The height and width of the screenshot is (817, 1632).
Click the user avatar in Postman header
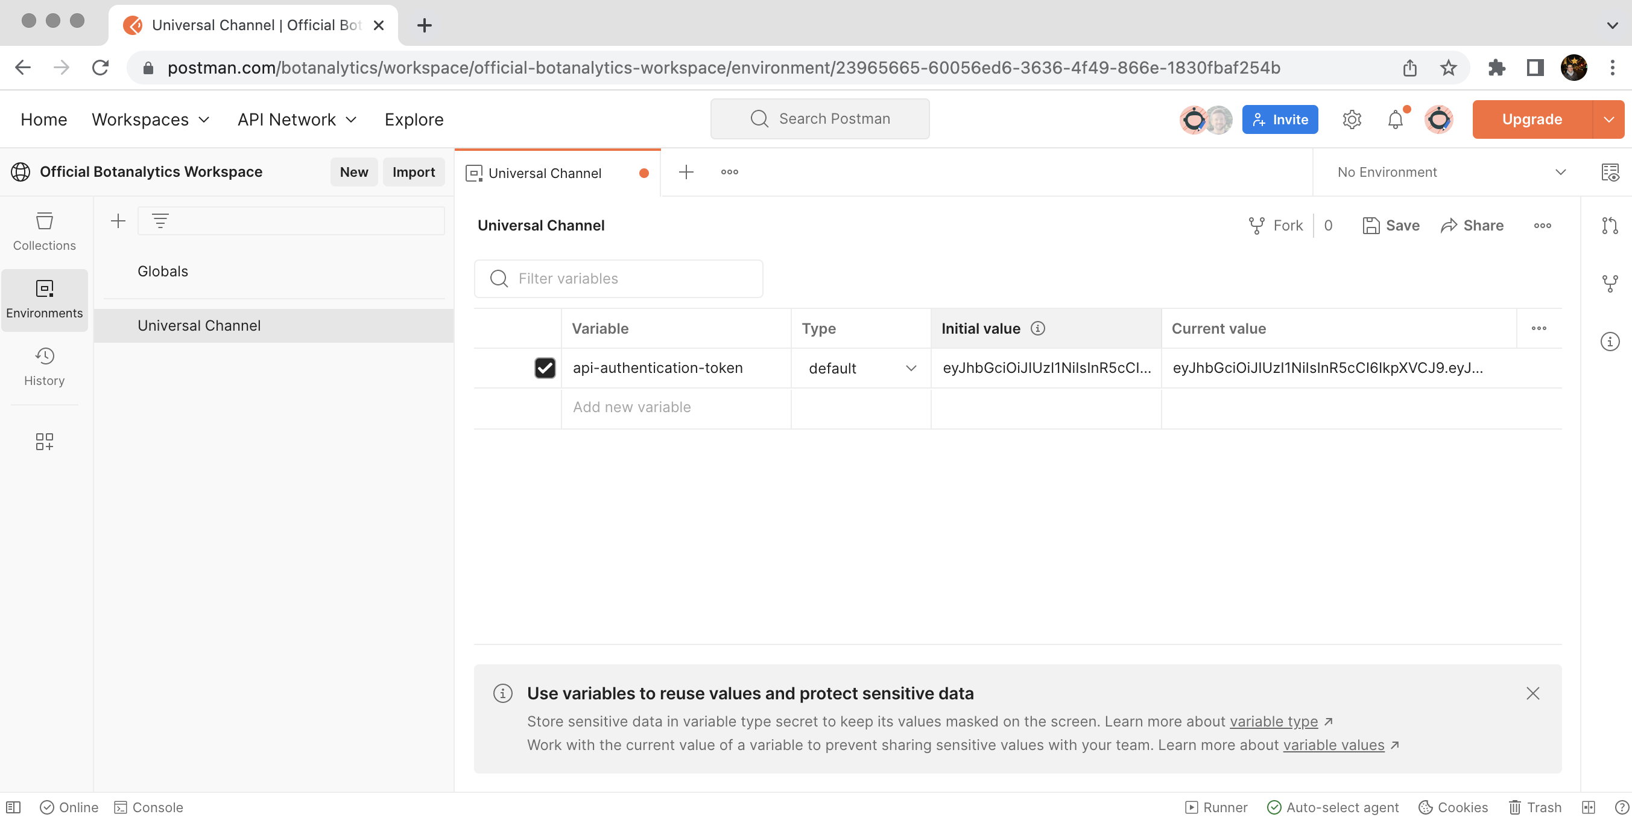click(x=1438, y=119)
